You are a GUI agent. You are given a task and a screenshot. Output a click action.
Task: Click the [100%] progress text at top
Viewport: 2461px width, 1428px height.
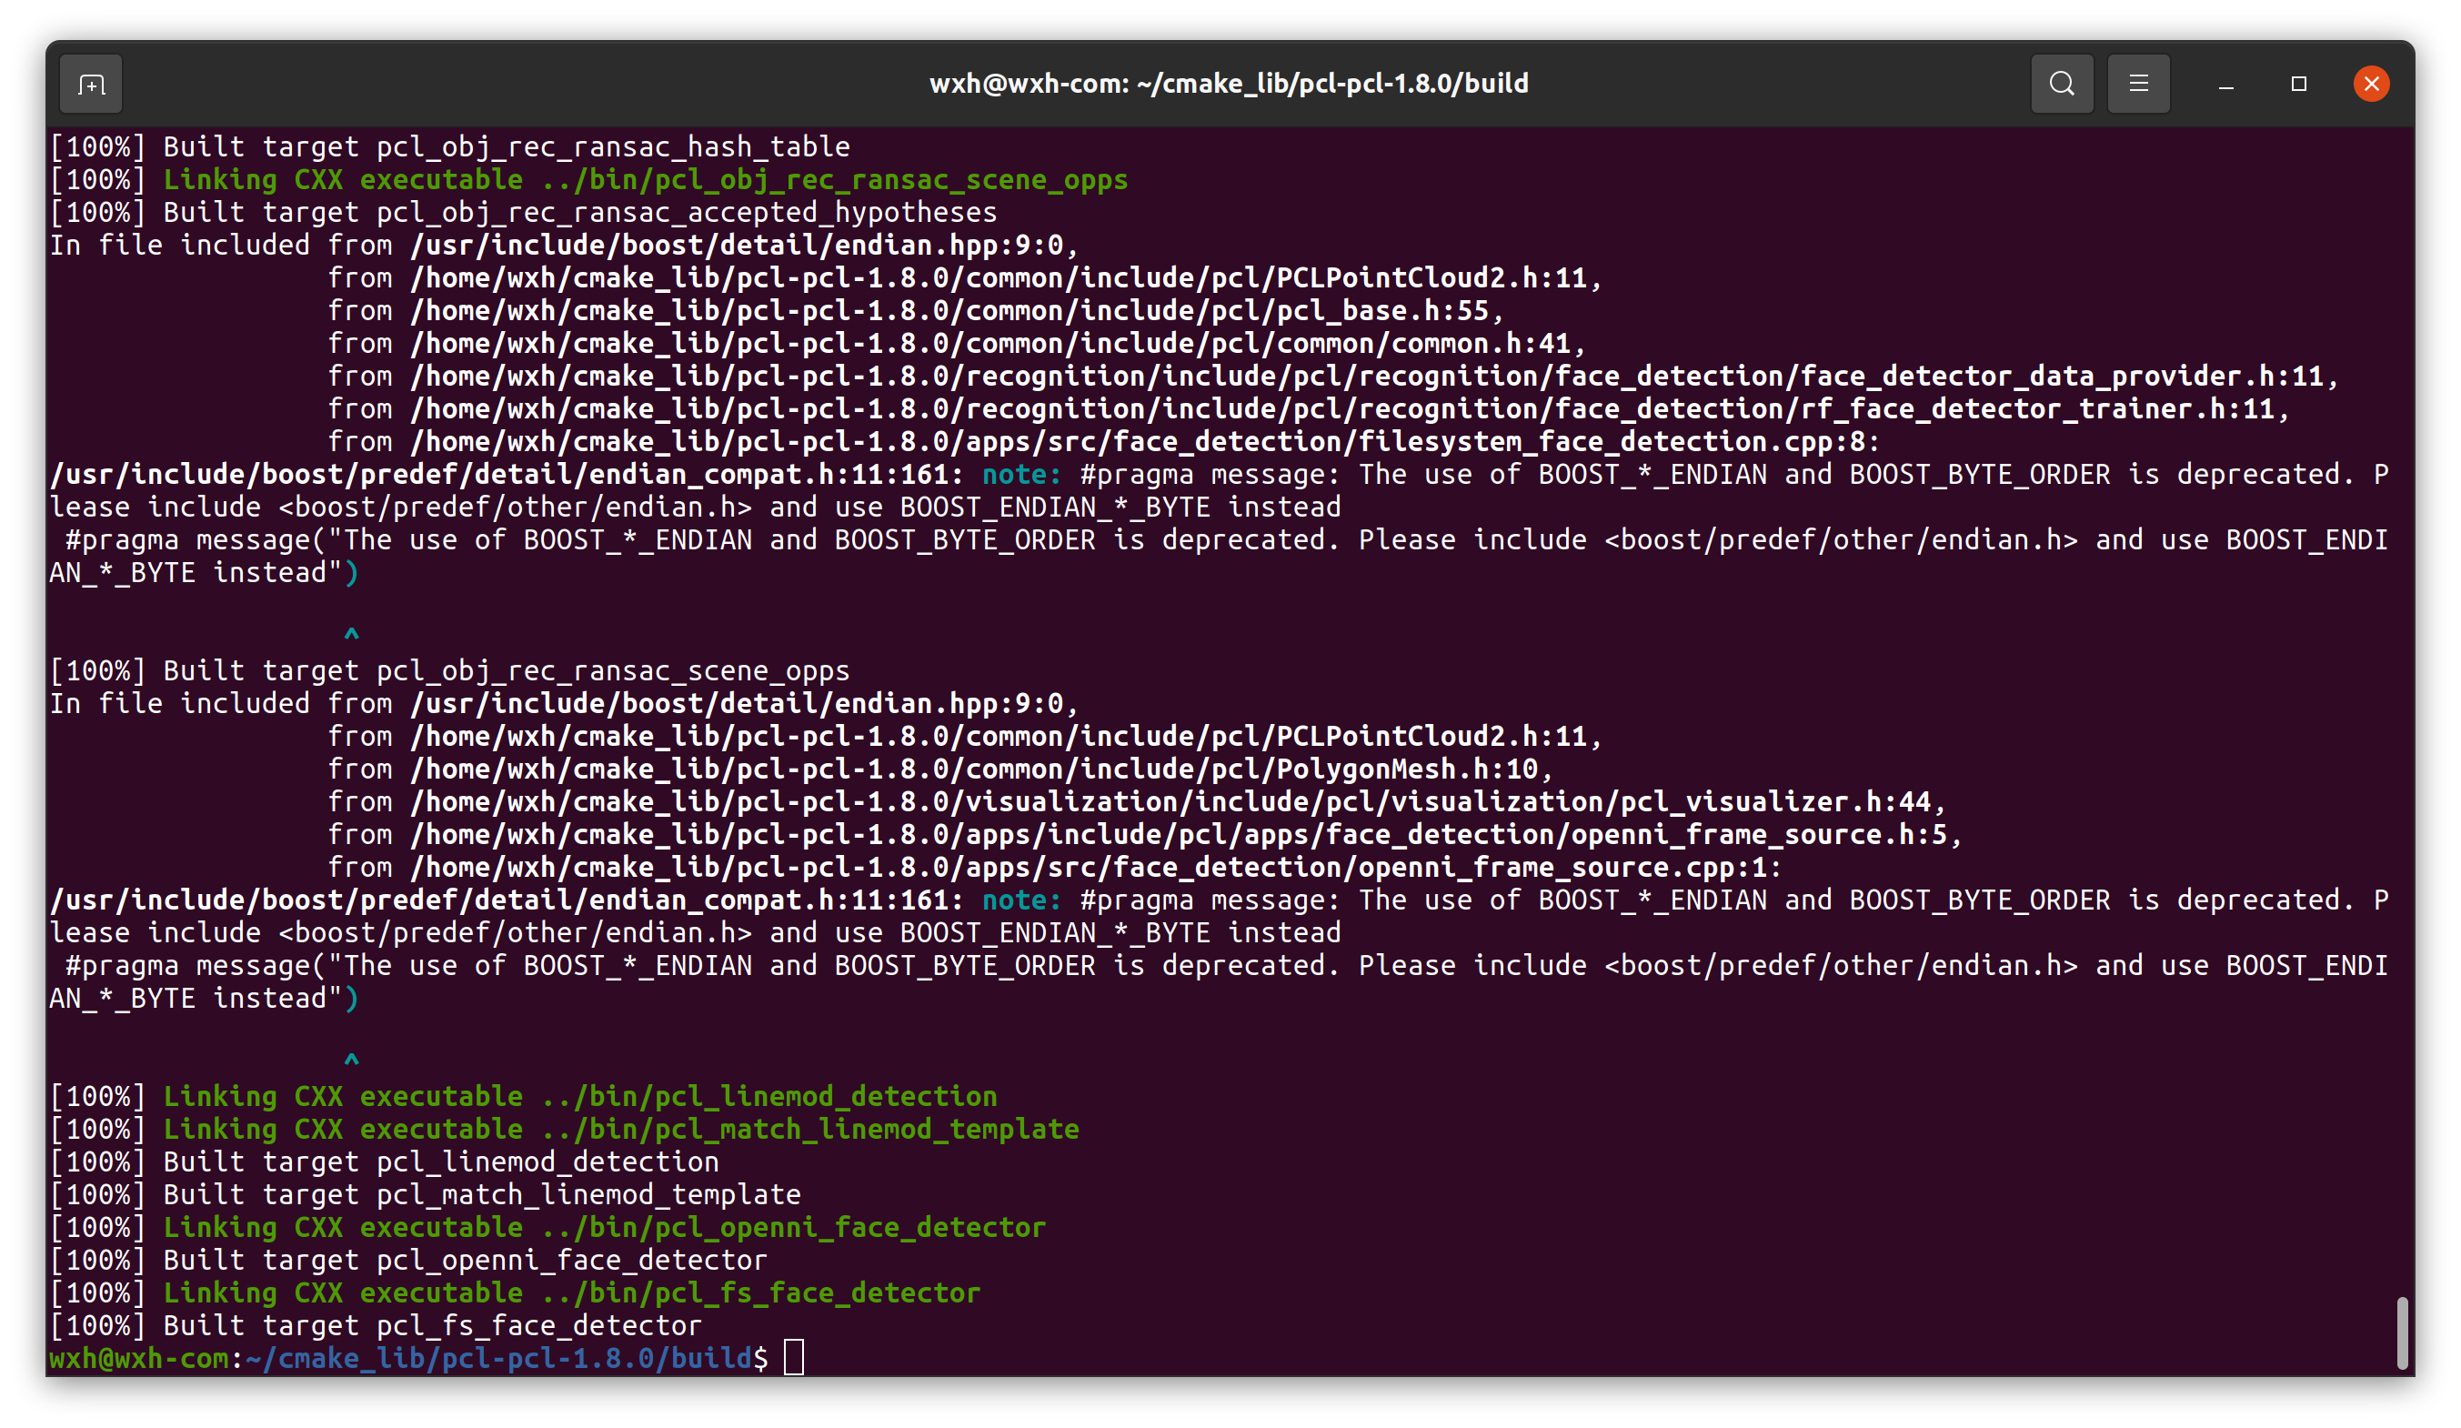pyautogui.click(x=95, y=146)
